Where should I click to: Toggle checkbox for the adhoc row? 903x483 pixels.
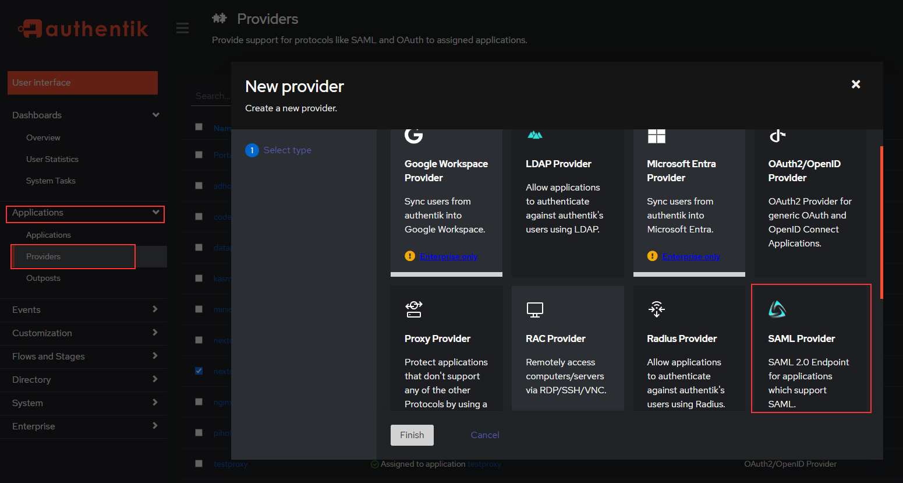coord(199,186)
